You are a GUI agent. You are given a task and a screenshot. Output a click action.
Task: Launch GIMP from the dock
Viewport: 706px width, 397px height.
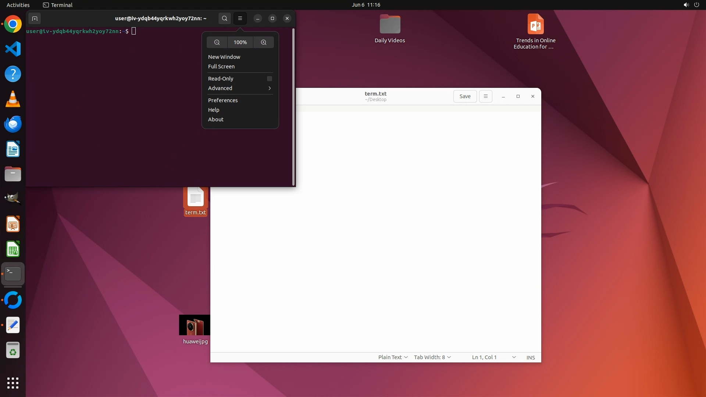click(x=13, y=198)
